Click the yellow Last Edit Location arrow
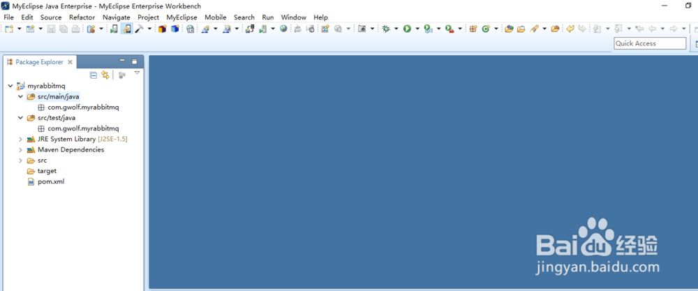The image size is (698, 291). 570,29
